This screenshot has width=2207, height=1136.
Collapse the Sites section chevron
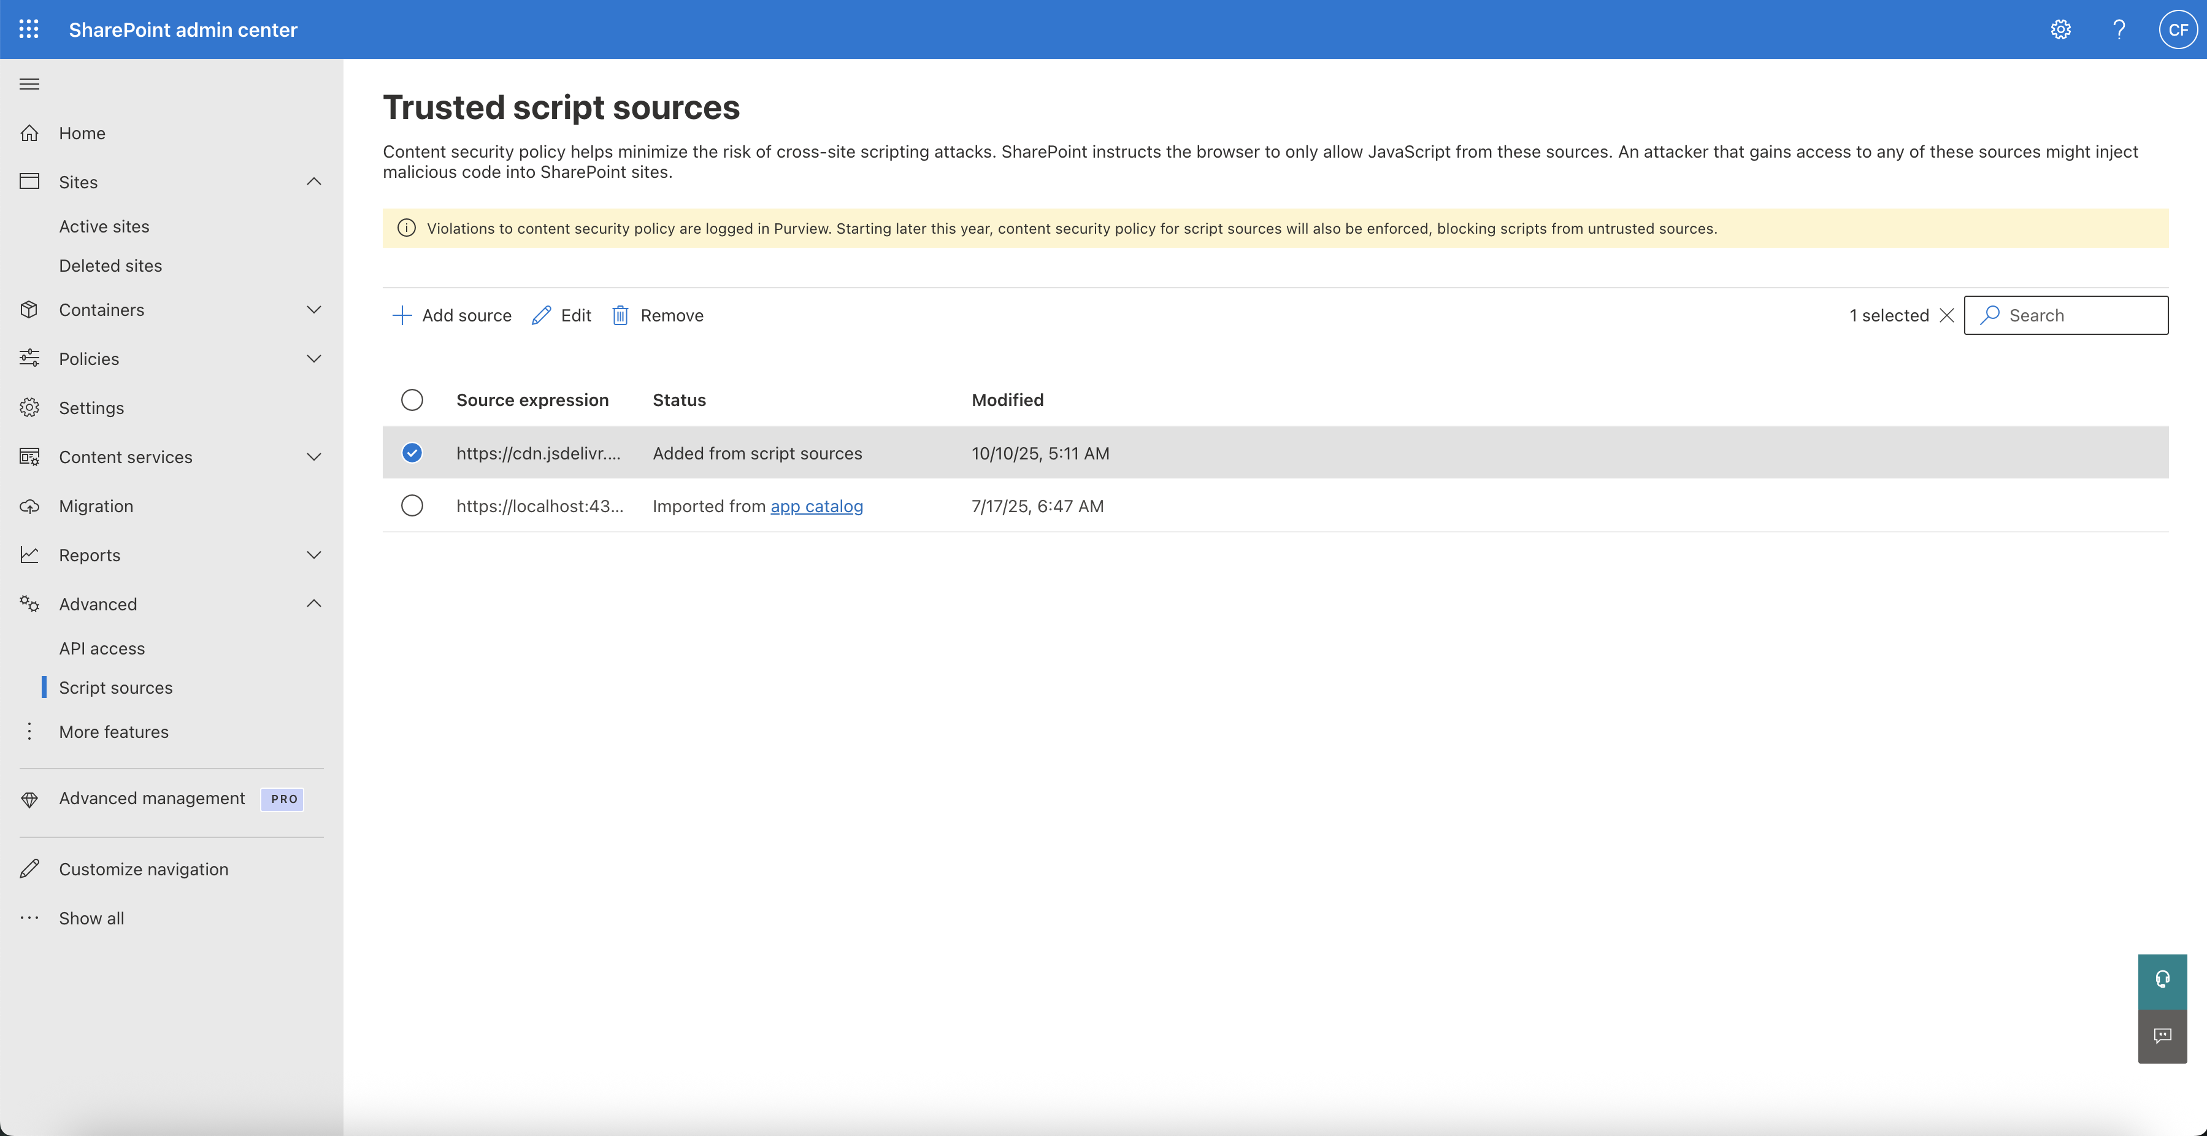click(x=315, y=182)
